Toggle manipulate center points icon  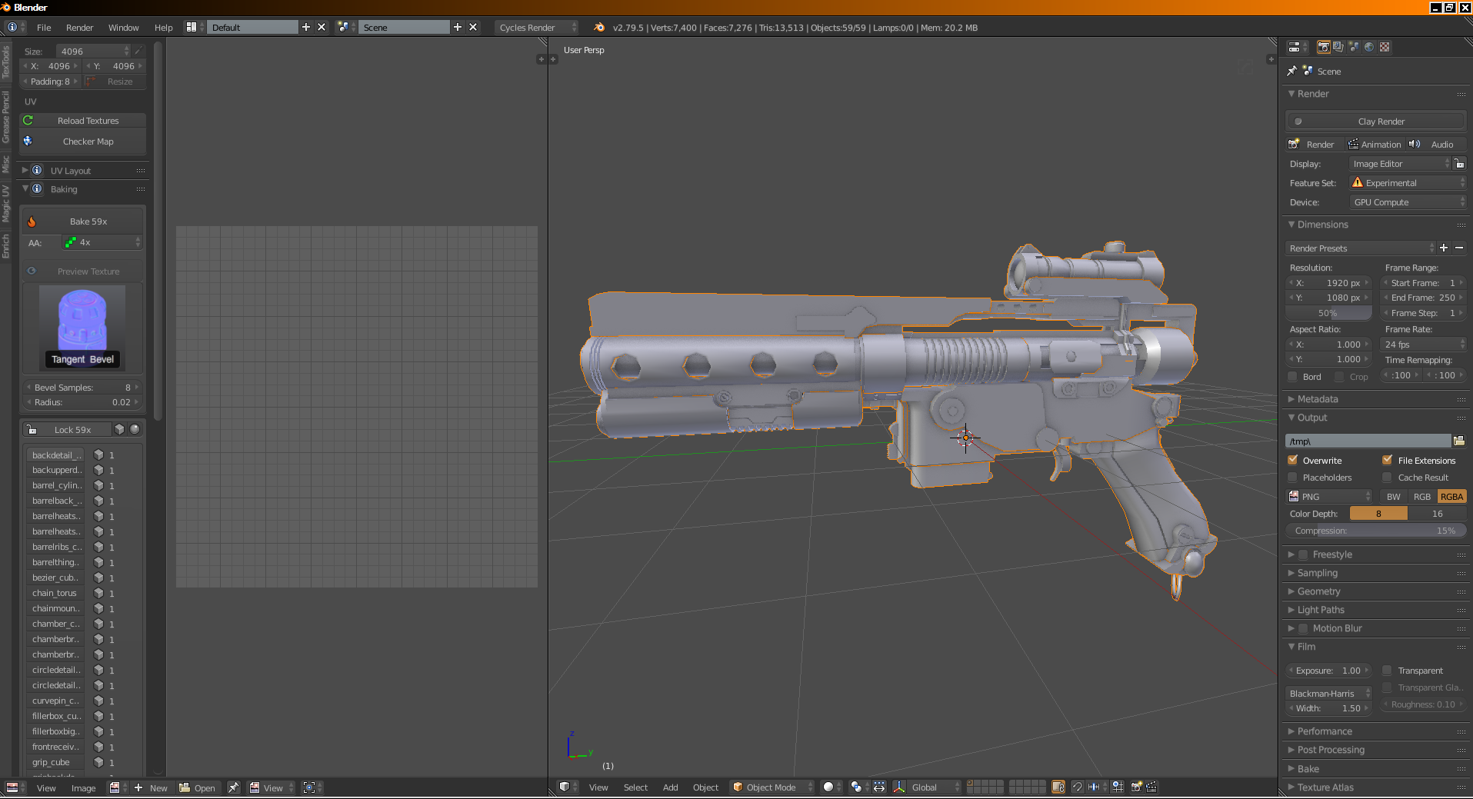[879, 787]
